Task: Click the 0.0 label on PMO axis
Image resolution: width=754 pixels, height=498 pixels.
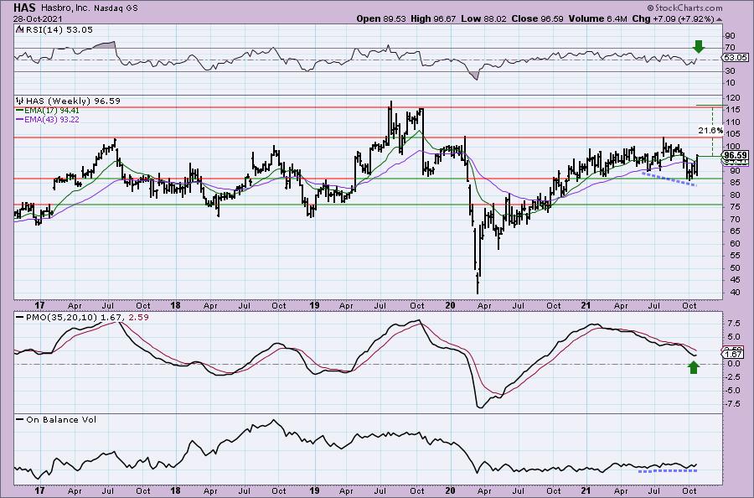Action: coord(734,364)
